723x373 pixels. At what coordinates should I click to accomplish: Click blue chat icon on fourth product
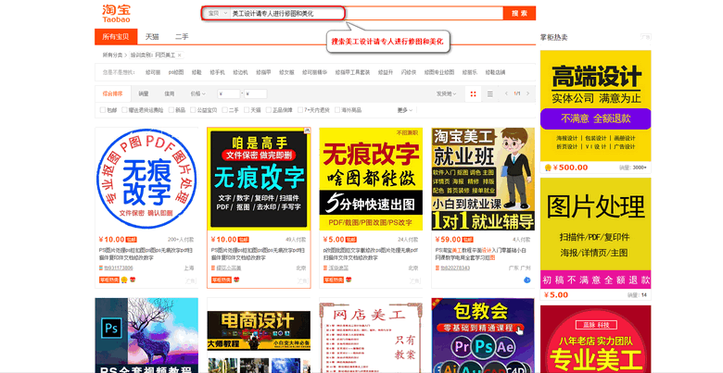[526, 280]
